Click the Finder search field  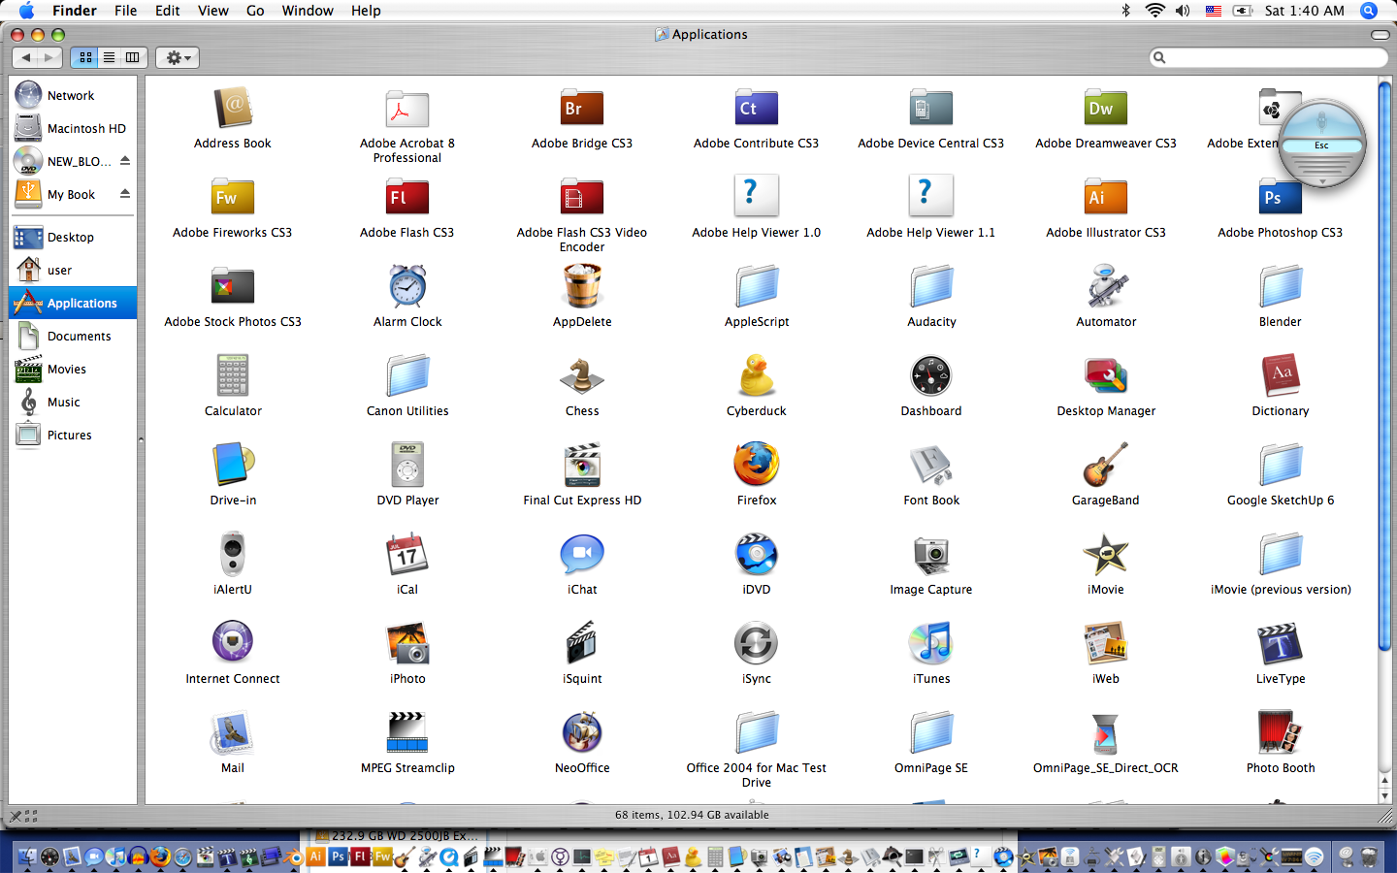[x=1269, y=57]
